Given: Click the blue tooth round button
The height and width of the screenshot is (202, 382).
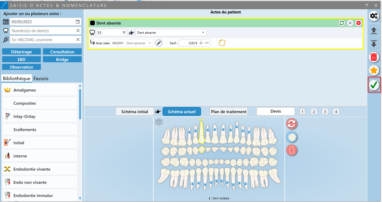Looking at the screenshot, I should 292,137.
